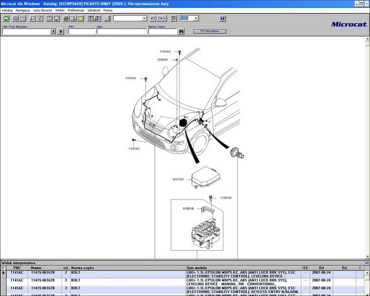Open the Preferencje menu
Screen dimensions: 370x296
coord(76,10)
